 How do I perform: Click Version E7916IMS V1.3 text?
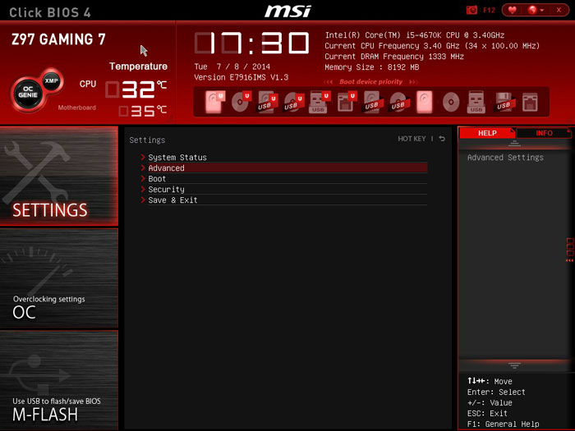[x=241, y=77]
